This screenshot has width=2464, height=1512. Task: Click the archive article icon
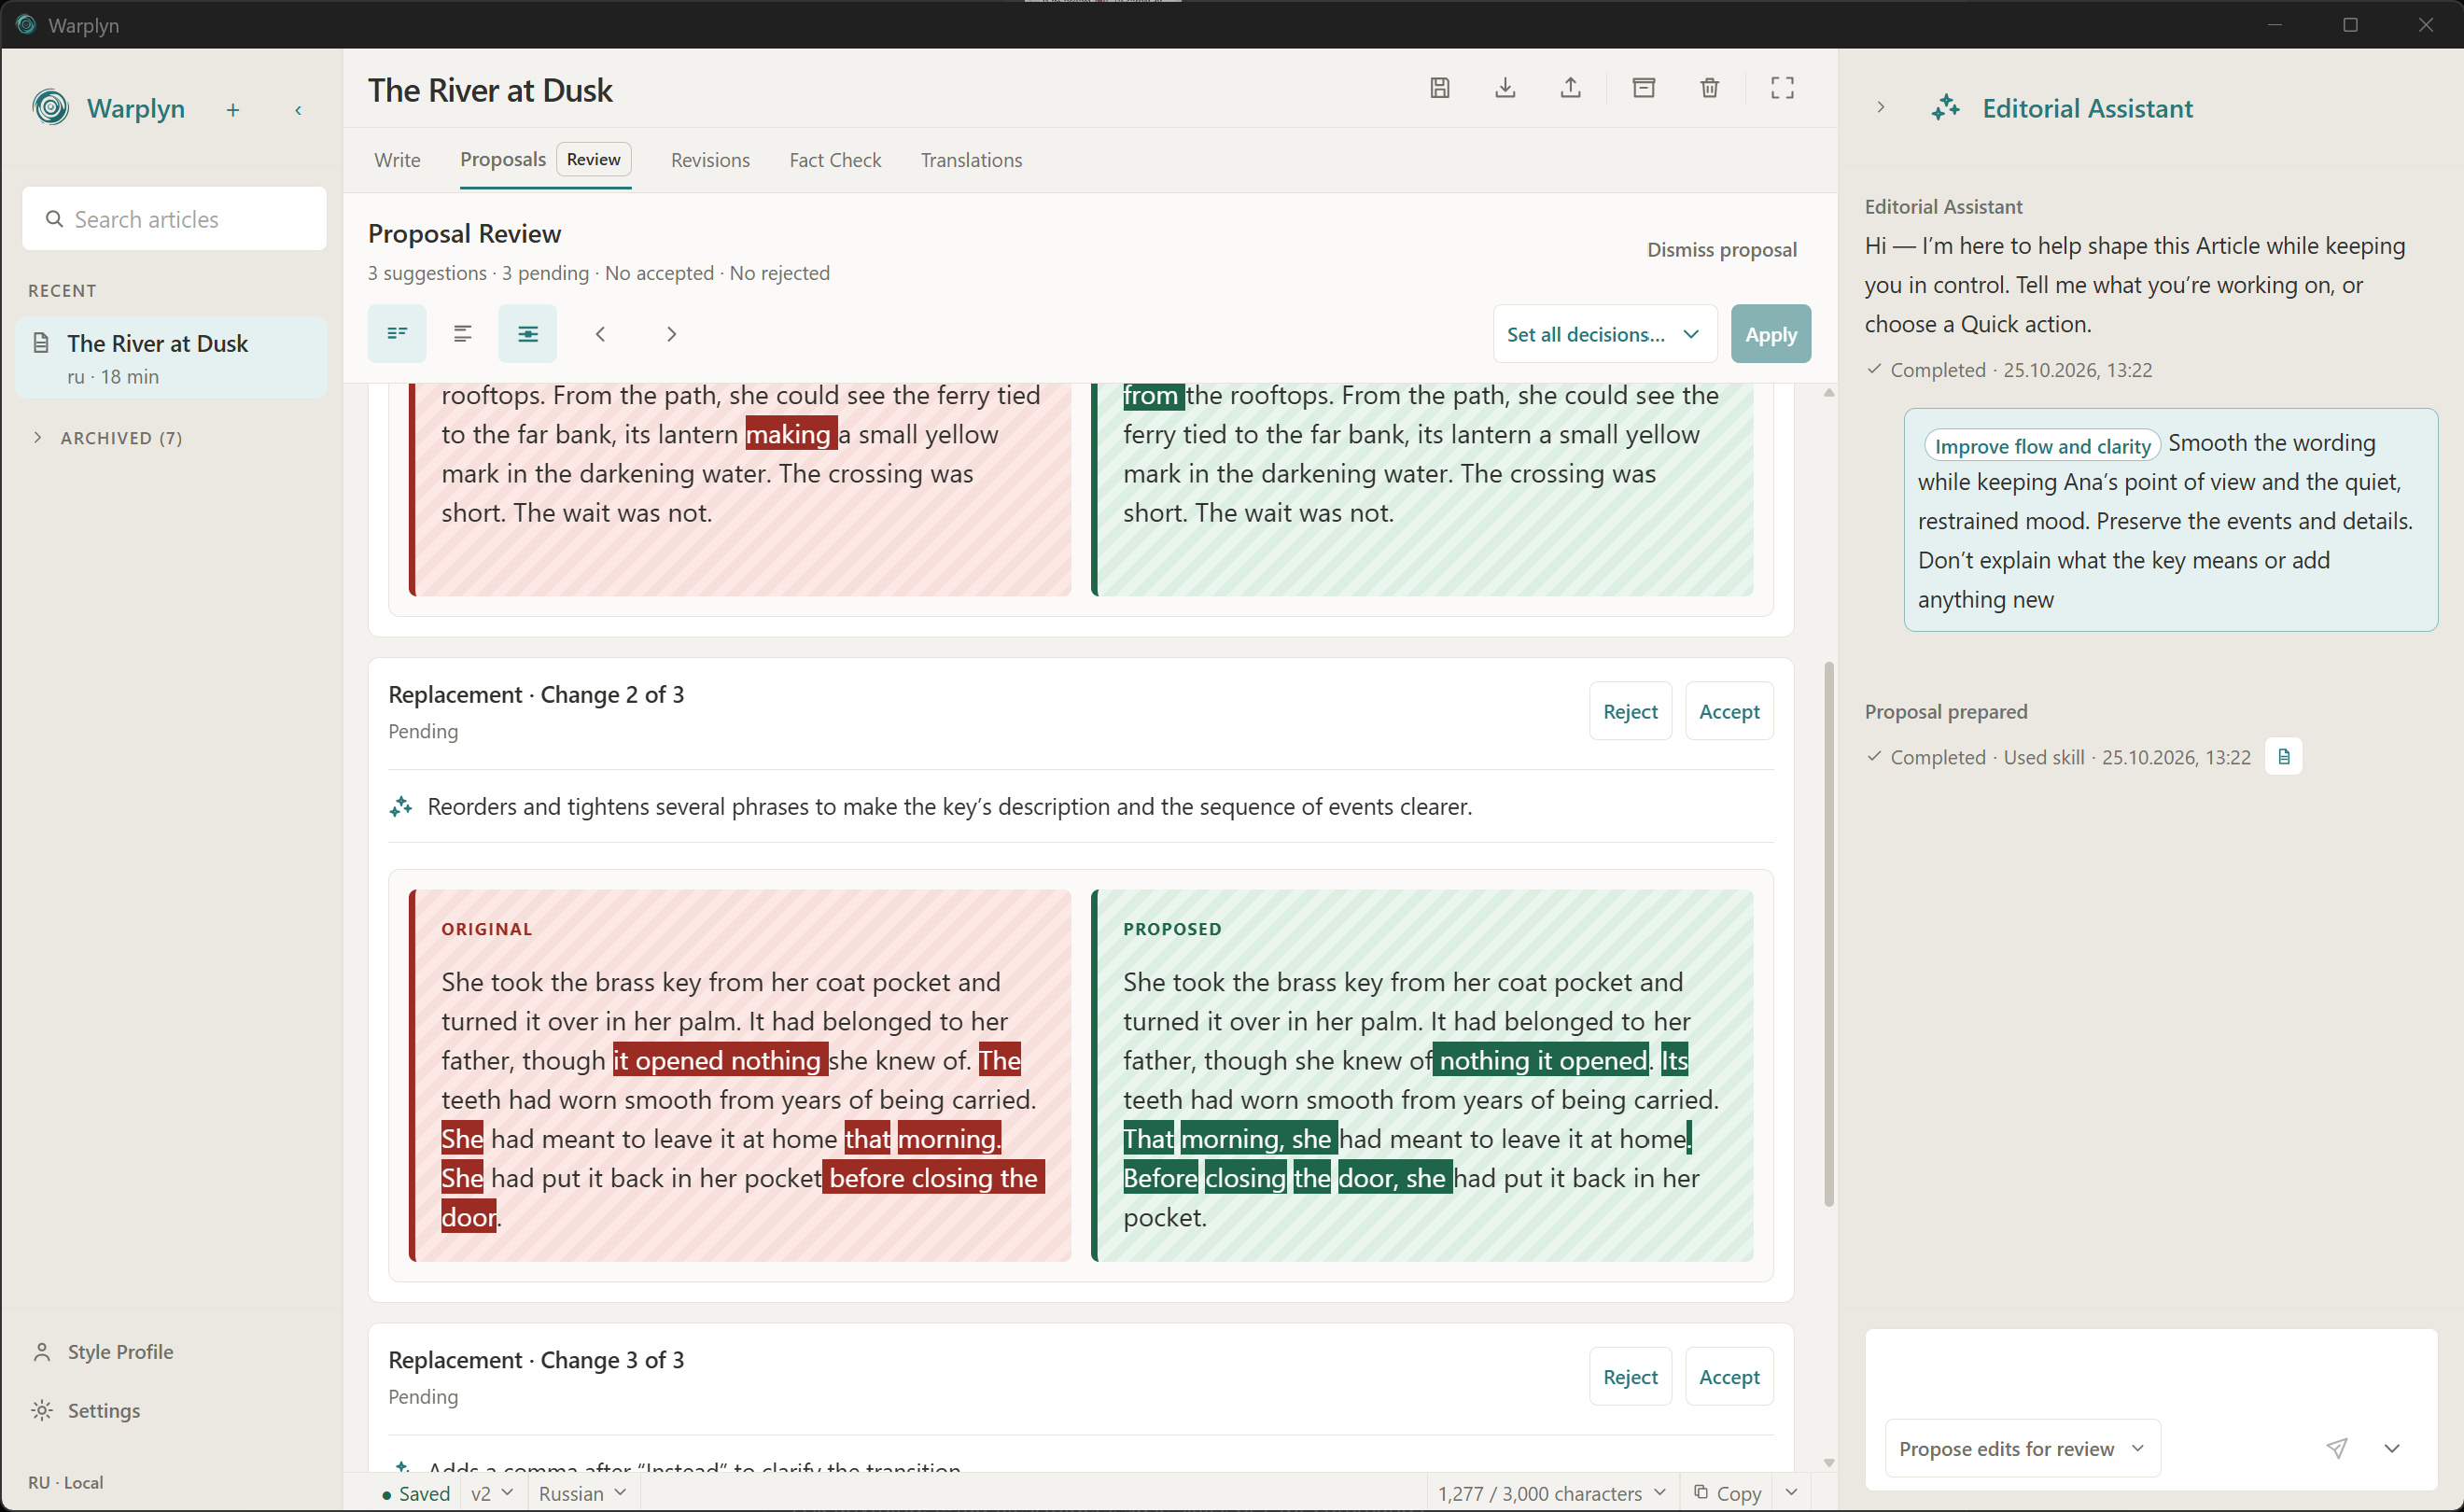[x=1643, y=88]
